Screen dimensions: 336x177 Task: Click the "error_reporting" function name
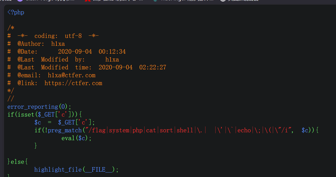point(33,106)
